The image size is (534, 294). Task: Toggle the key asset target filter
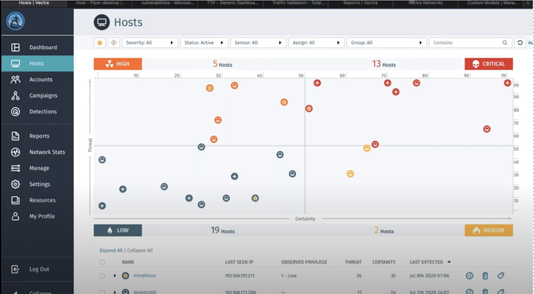(114, 43)
